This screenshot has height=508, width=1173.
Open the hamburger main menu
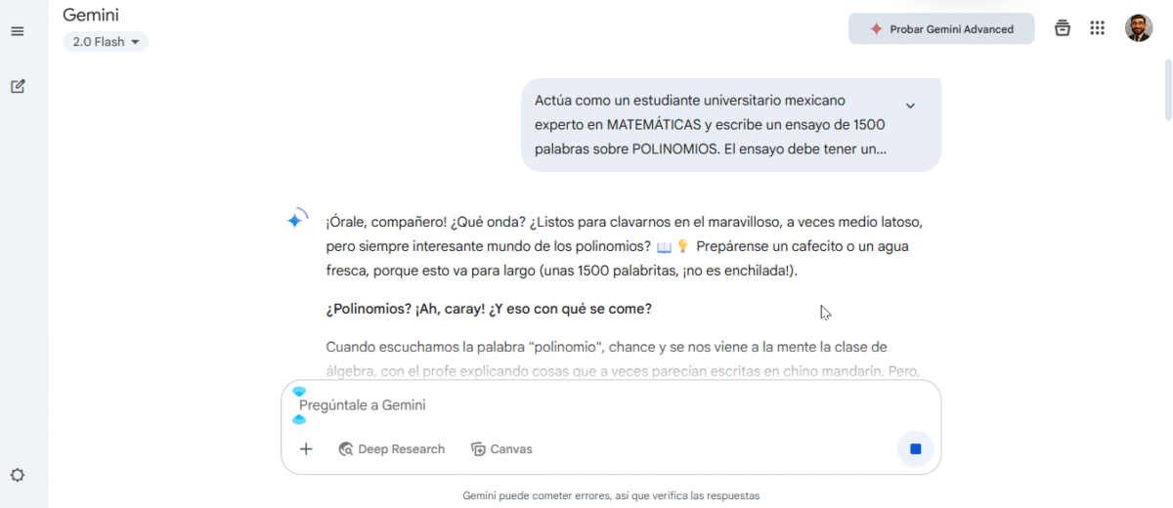click(17, 31)
